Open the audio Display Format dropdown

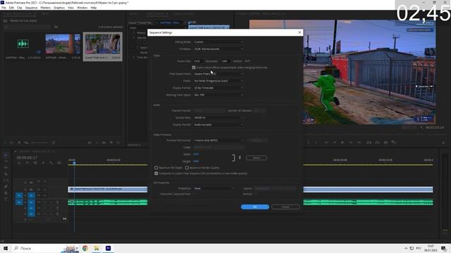218,125
